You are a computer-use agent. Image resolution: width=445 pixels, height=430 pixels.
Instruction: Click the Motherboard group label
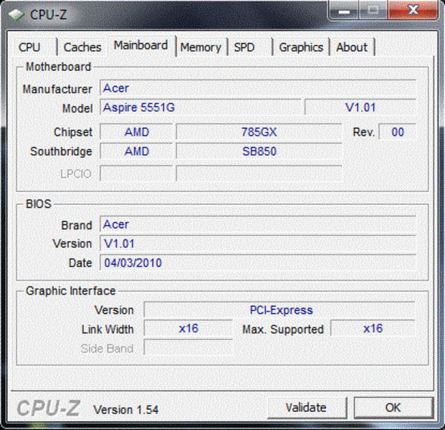(58, 67)
